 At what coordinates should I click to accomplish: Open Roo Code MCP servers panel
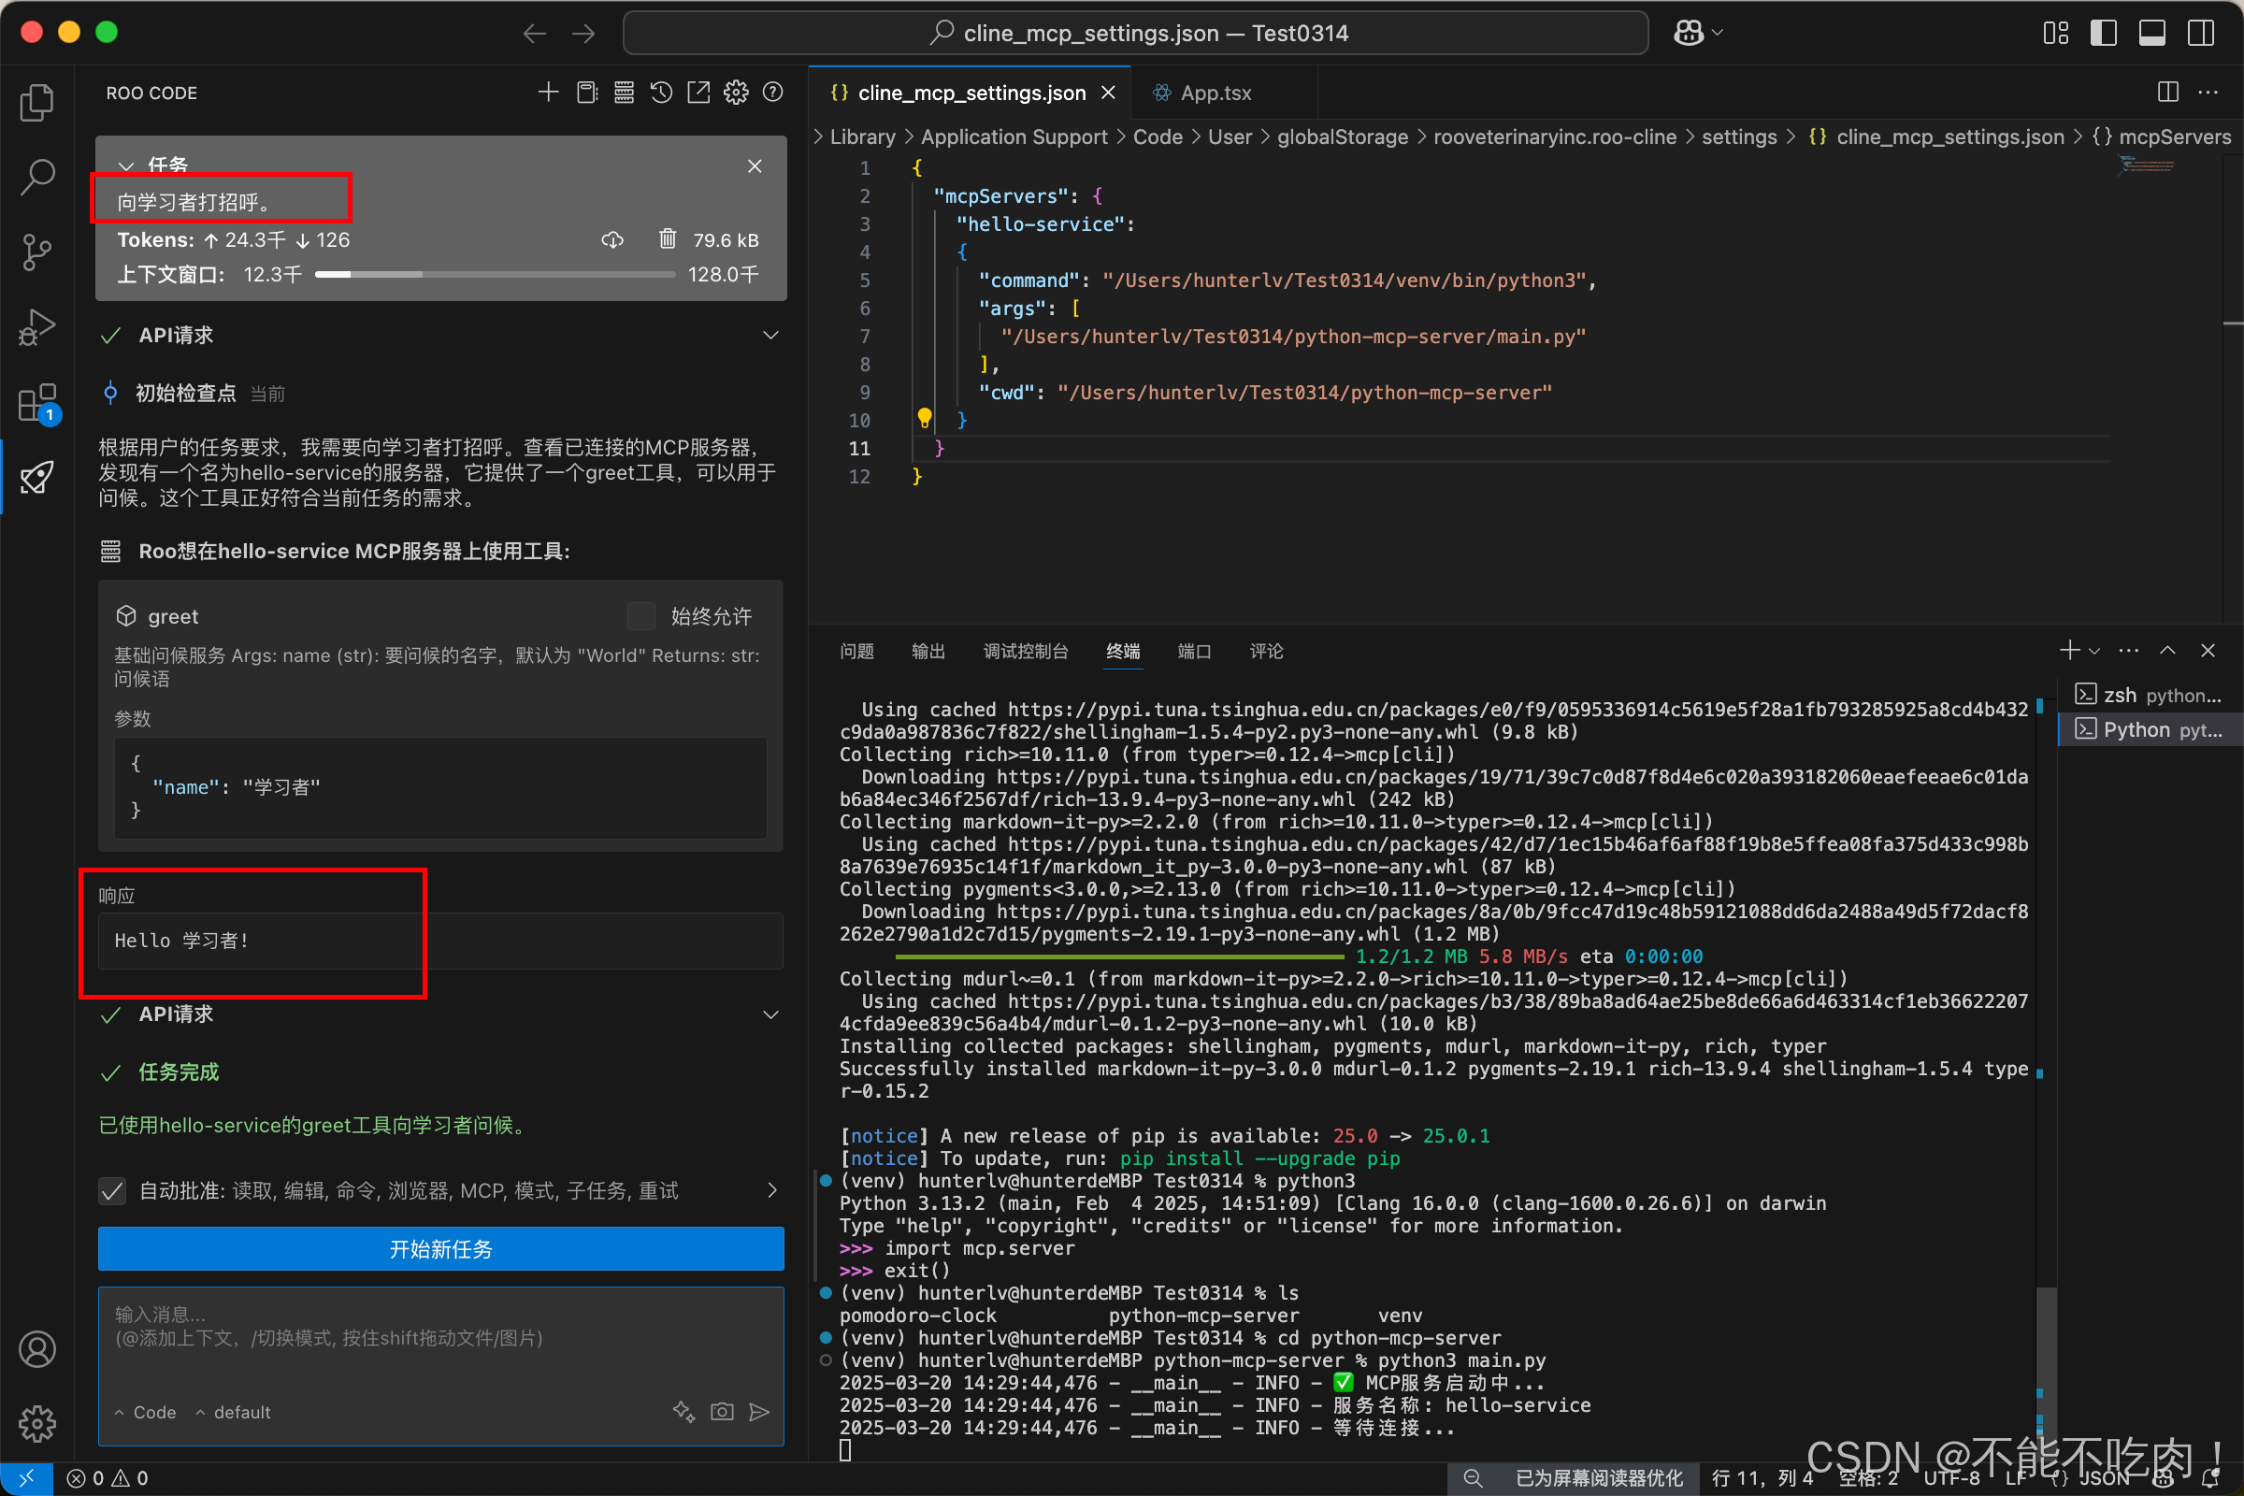624,93
